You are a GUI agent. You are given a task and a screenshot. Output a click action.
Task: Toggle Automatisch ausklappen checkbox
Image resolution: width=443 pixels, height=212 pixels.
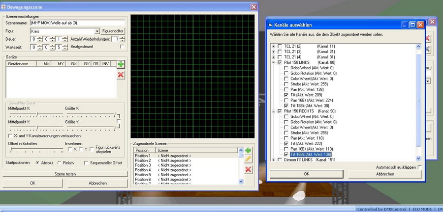(419, 167)
